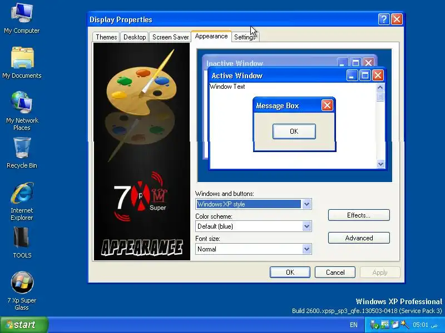This screenshot has height=333, width=445.
Task: Click the preview scrollbar thumb
Action: (380, 97)
